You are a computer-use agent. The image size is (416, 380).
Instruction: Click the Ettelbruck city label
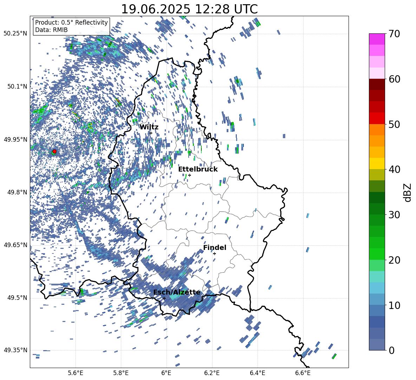click(198, 169)
